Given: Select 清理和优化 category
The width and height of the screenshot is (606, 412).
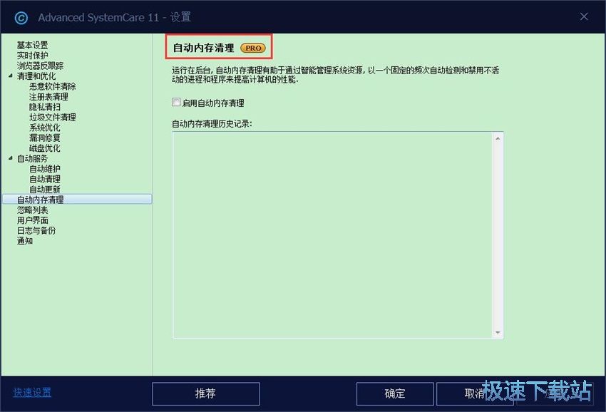Looking at the screenshot, I should point(36,76).
